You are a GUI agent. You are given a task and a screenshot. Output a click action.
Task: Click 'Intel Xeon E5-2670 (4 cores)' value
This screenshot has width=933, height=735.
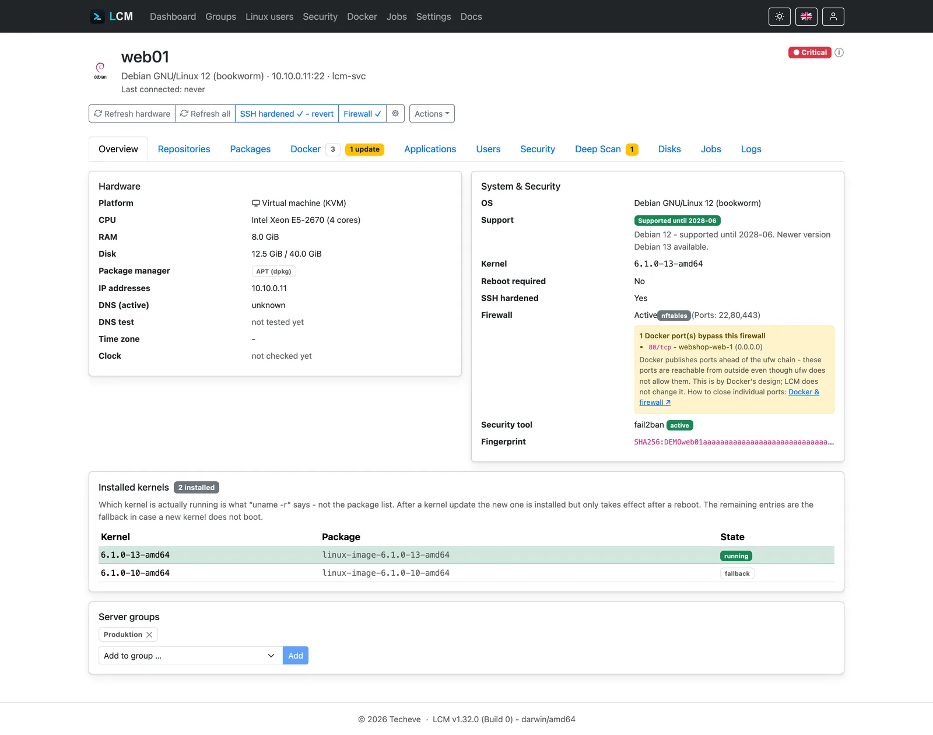(306, 220)
